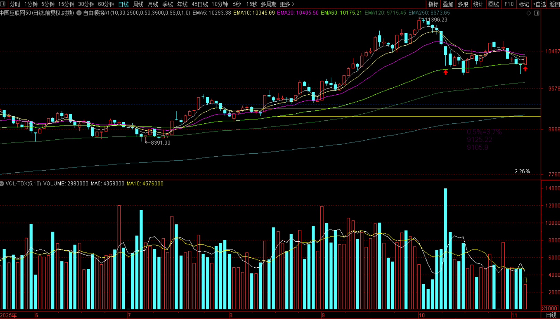Switch to 15秒 period
This screenshot has width=560, height=319.
(x=252, y=4)
